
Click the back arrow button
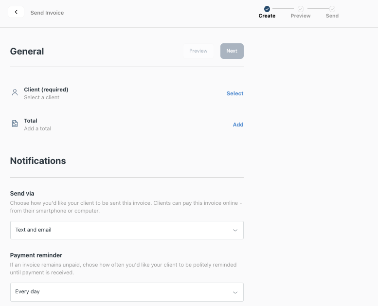coord(16,12)
